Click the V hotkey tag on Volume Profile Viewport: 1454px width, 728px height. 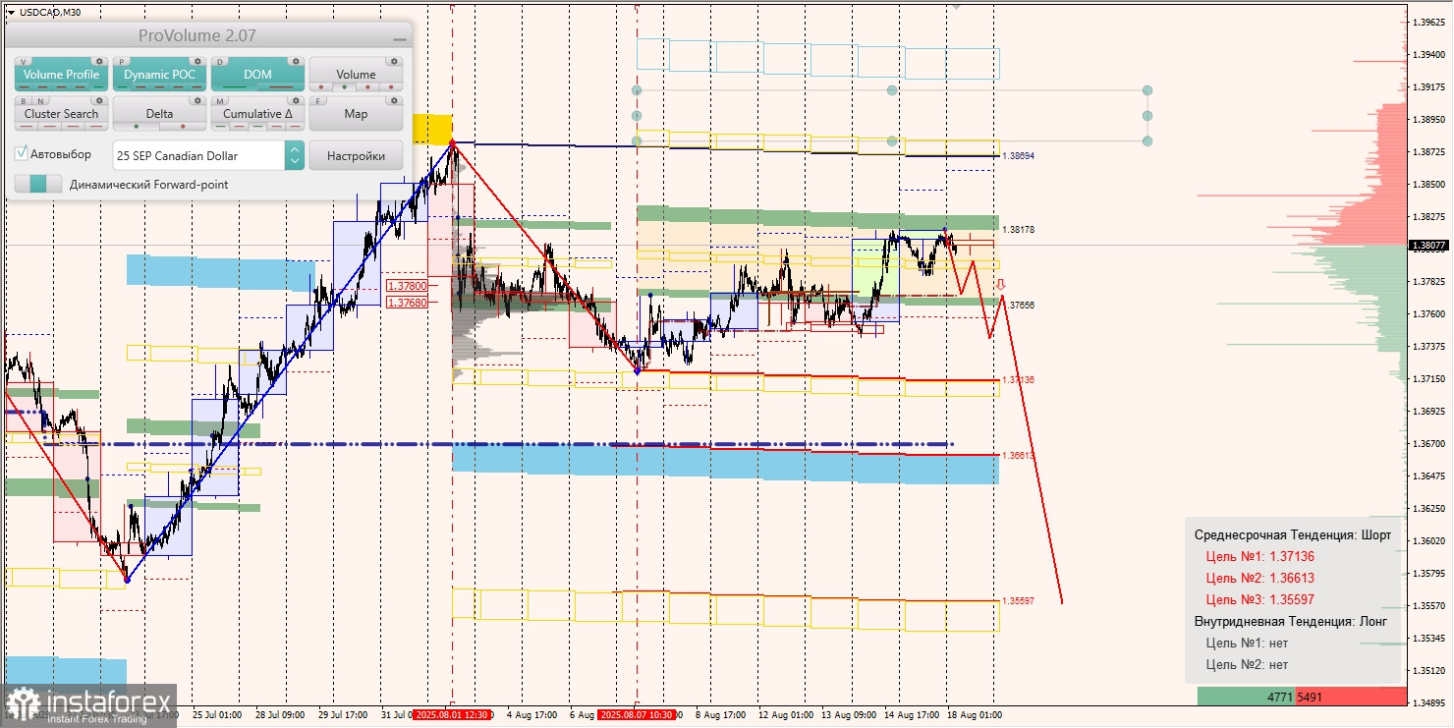point(24,61)
